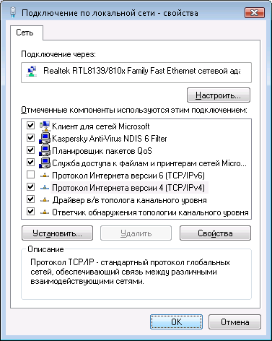Click the file and printer sharing service icon
This screenshot has height=341, width=272.
pyautogui.click(x=45, y=163)
